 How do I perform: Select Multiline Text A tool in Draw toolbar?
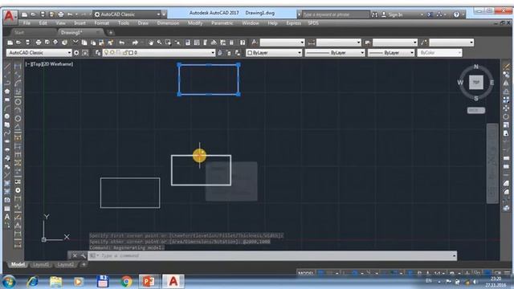coord(7,217)
